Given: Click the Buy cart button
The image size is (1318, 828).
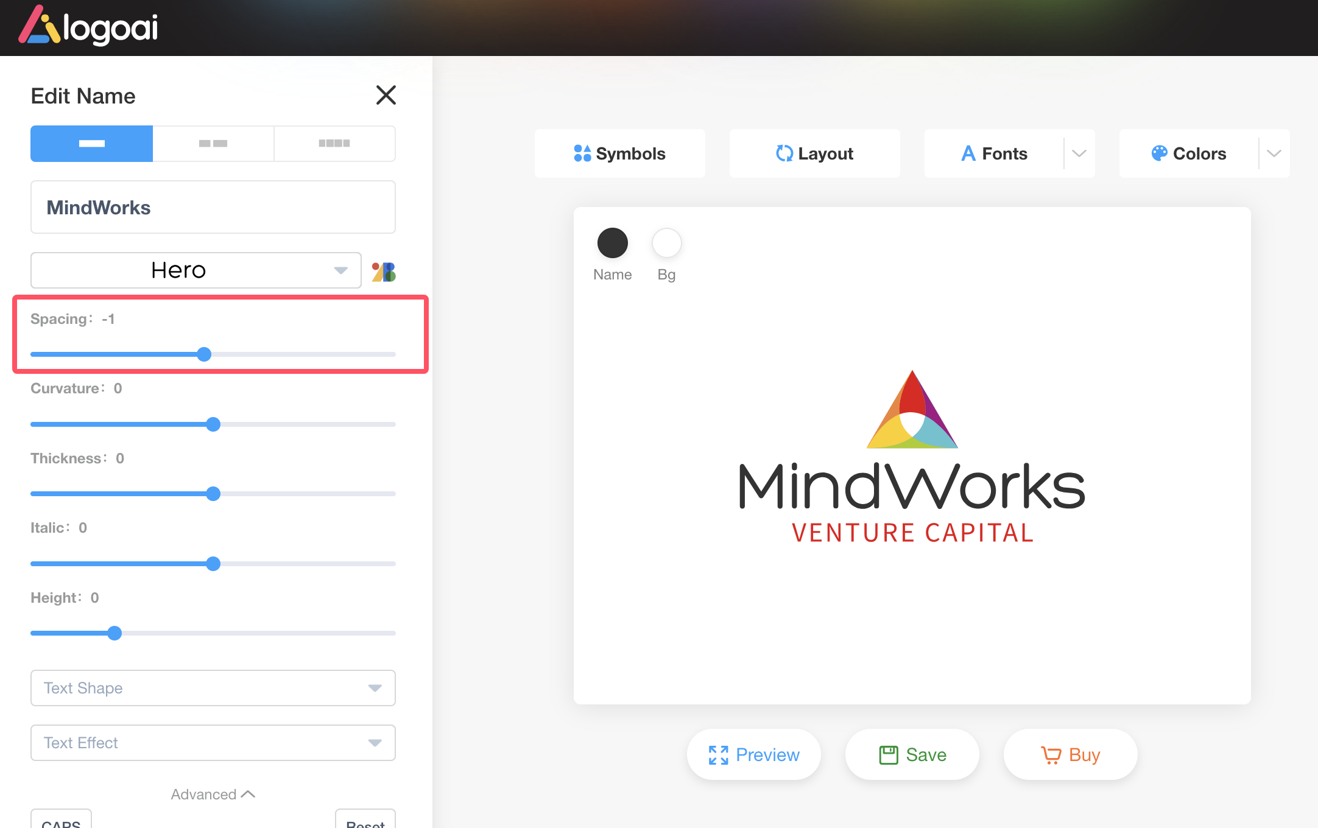Looking at the screenshot, I should (1070, 754).
